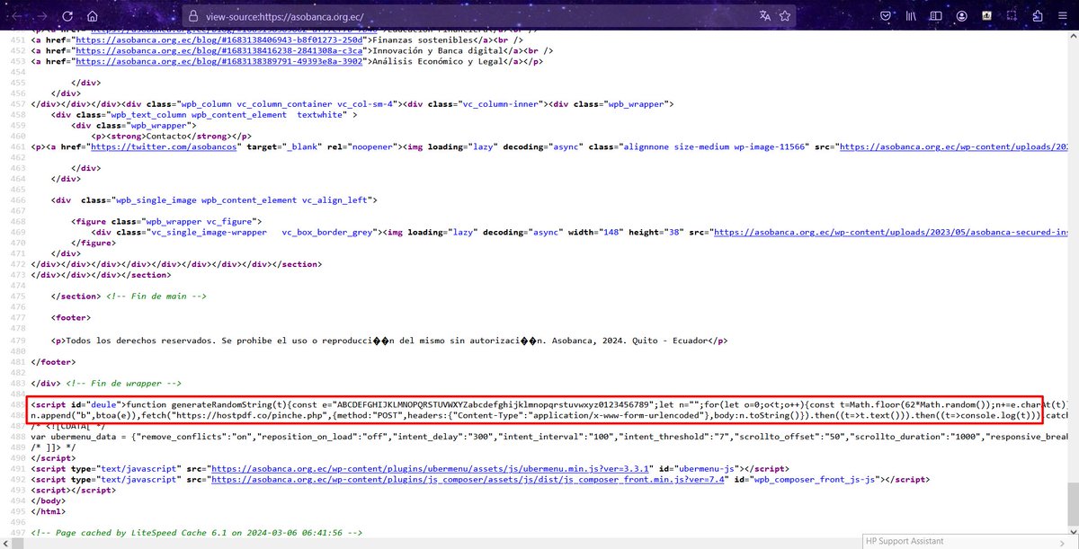Viewport: 1079px width, 549px height.
Task: Open the Firefox account icon
Action: 962,15
